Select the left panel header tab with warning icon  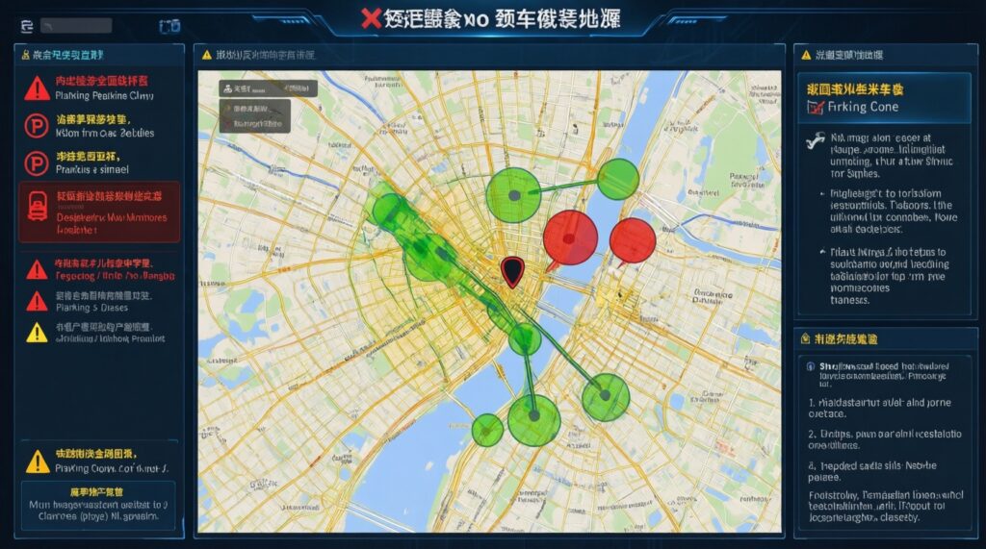(96, 56)
